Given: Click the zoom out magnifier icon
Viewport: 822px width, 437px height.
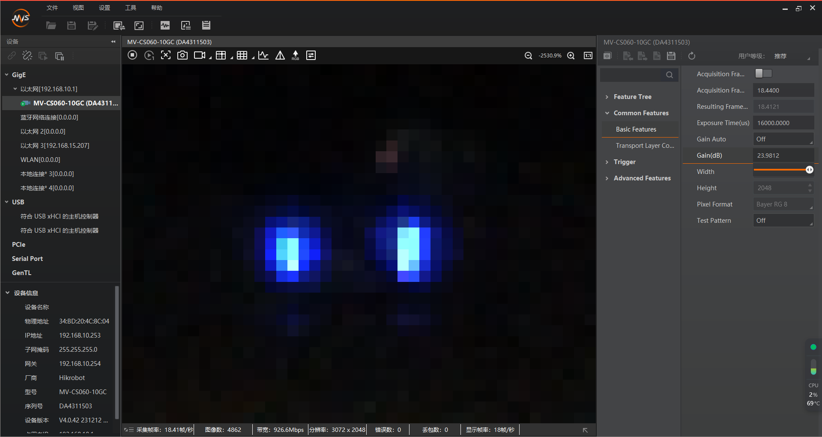Looking at the screenshot, I should tap(529, 56).
